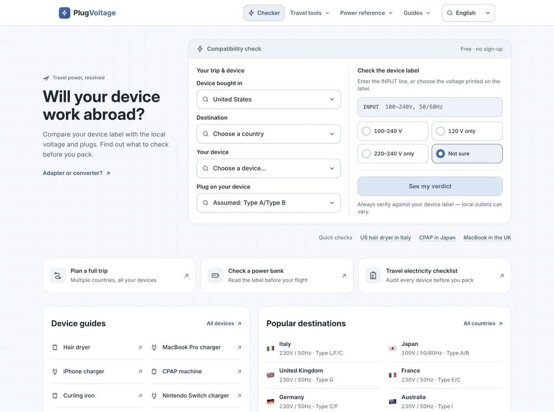The width and height of the screenshot is (554, 412).
Task: Follow the US hair dryer in Italy link
Action: point(386,238)
